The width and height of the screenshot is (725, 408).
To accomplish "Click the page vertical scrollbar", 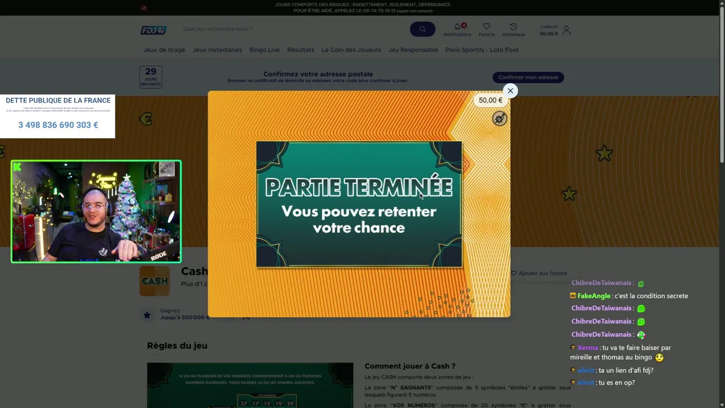I will (722, 85).
